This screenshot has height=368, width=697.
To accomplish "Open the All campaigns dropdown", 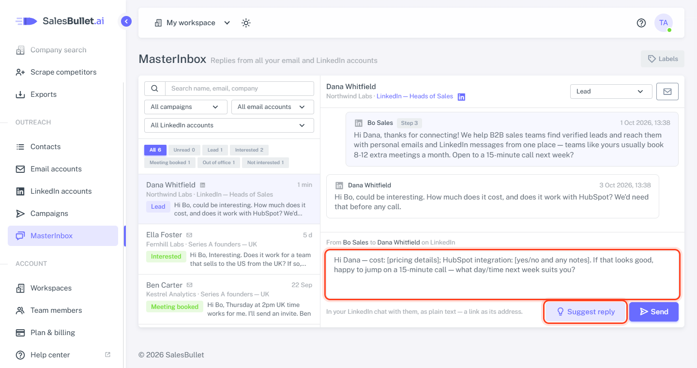I will (186, 107).
